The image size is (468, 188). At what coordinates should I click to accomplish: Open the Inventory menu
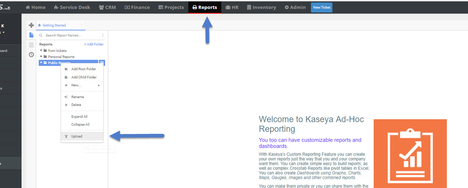click(x=261, y=7)
